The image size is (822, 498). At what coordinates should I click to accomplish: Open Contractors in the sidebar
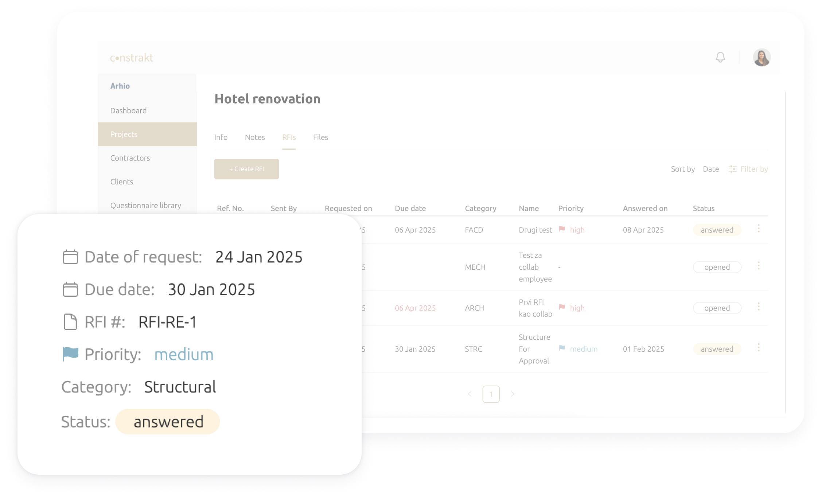coord(130,158)
